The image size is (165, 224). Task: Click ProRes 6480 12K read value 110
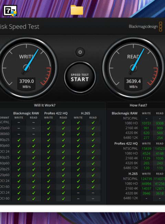160,168
